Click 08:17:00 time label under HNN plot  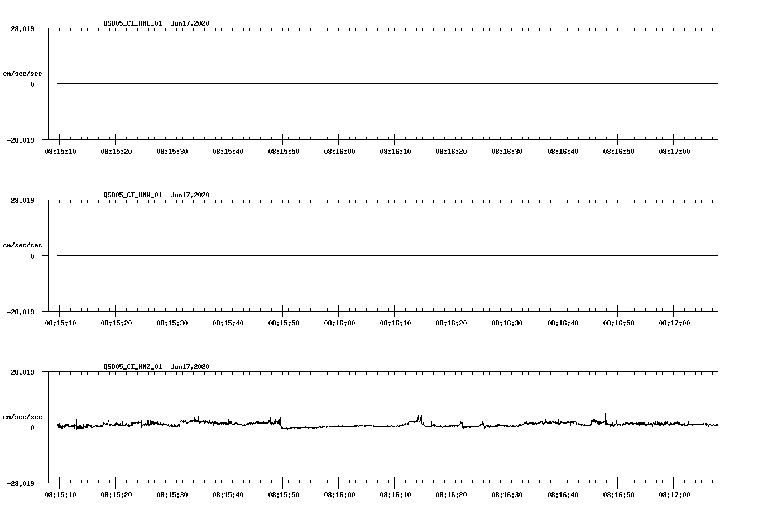pyautogui.click(x=674, y=323)
